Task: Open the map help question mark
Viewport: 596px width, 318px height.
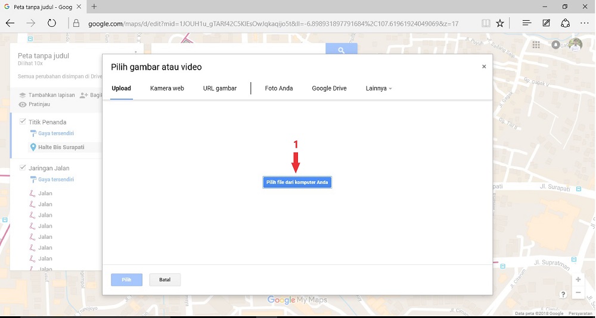Action: tap(563, 294)
